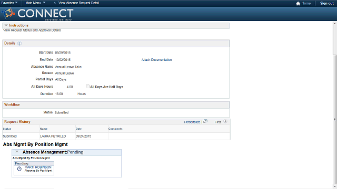Click the Start Date value 09/29/2015
The height and width of the screenshot is (189, 337).
63,52
